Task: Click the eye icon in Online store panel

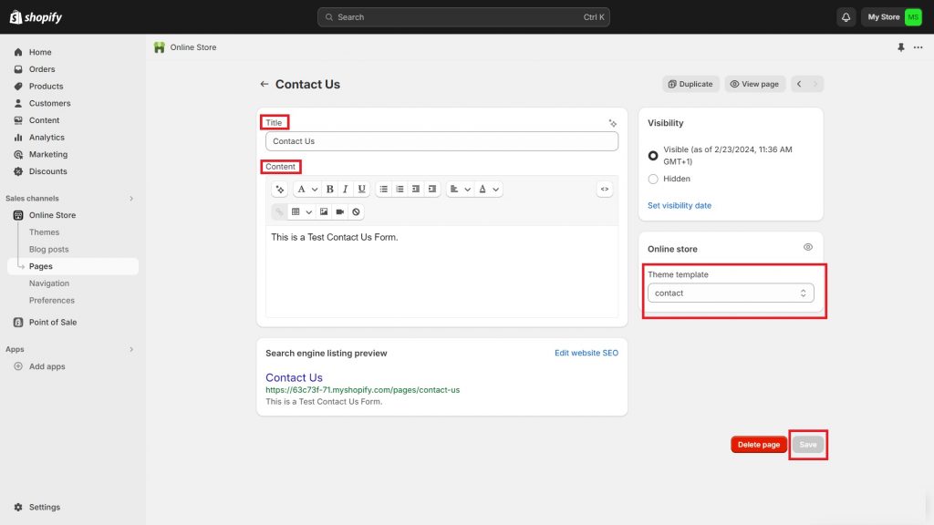Action: click(x=807, y=247)
